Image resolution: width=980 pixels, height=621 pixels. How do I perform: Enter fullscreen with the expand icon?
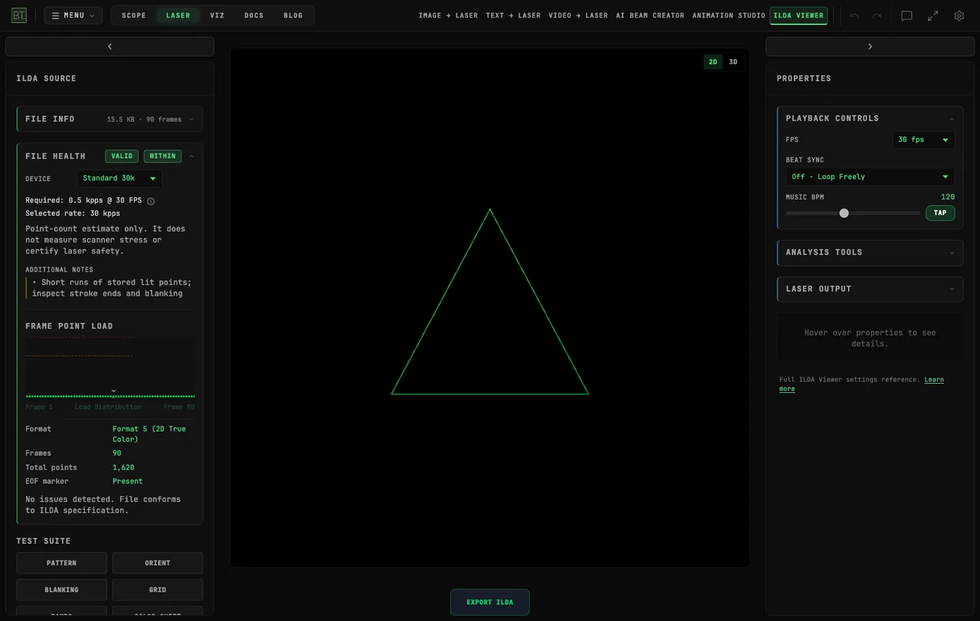[x=933, y=15]
